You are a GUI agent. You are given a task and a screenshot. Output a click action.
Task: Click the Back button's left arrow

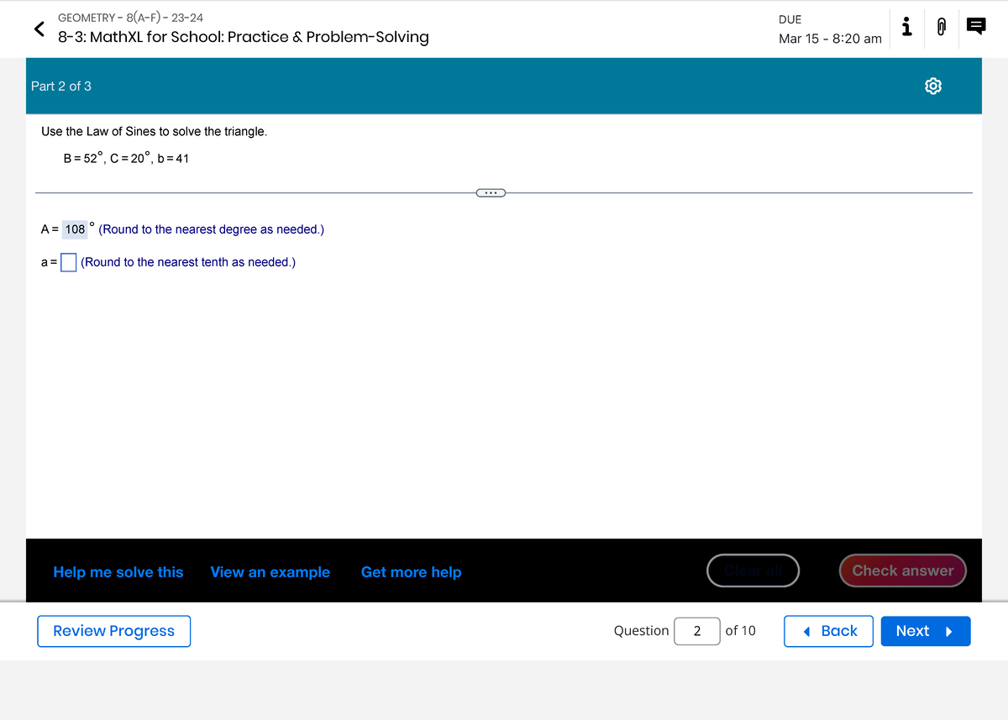click(x=807, y=631)
